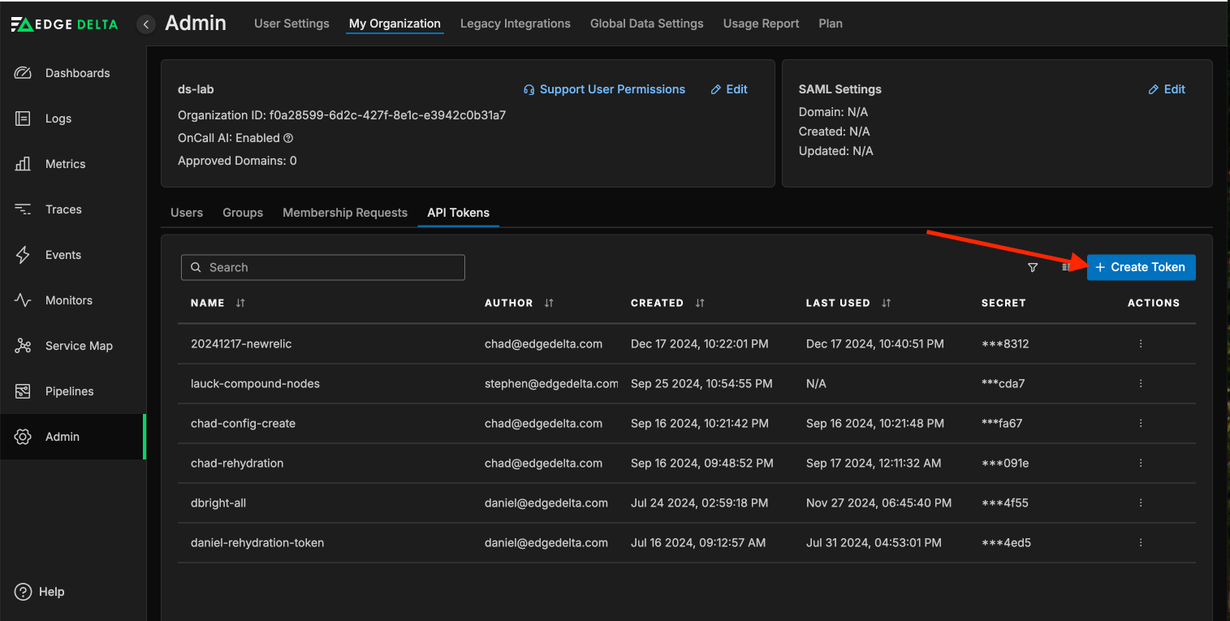1230x621 pixels.
Task: Click the filter icon above the table
Action: point(1033,267)
